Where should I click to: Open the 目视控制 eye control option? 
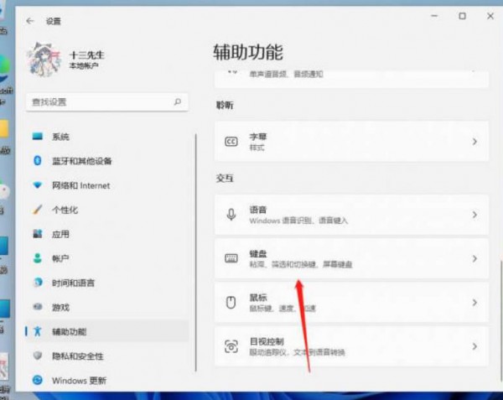[x=351, y=346]
